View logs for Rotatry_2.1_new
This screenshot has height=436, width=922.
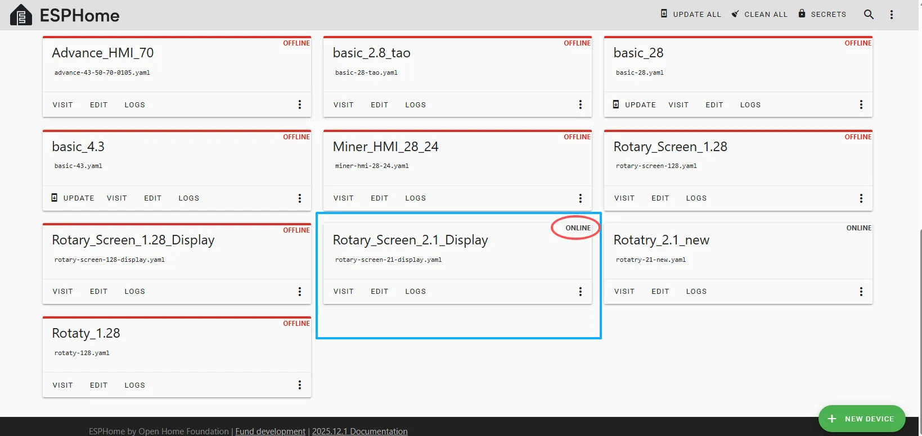696,292
